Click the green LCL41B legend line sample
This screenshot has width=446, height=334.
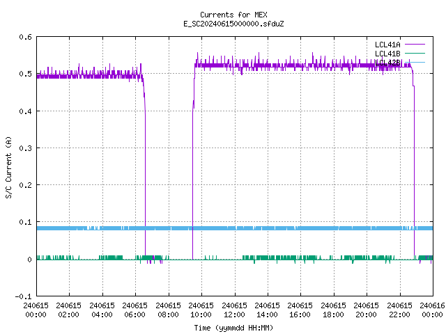click(x=415, y=53)
